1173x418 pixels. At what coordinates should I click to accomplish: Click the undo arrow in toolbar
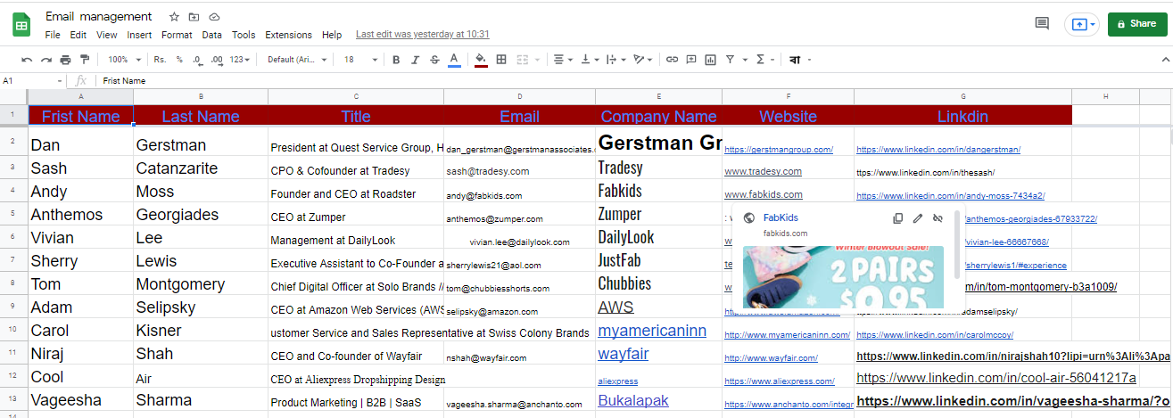pyautogui.click(x=27, y=60)
